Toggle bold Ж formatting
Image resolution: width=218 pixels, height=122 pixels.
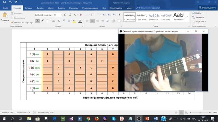(37, 21)
